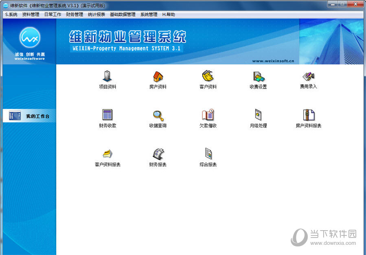Open the 客户资料 customer icon
This screenshot has width=366, height=255.
tap(208, 76)
